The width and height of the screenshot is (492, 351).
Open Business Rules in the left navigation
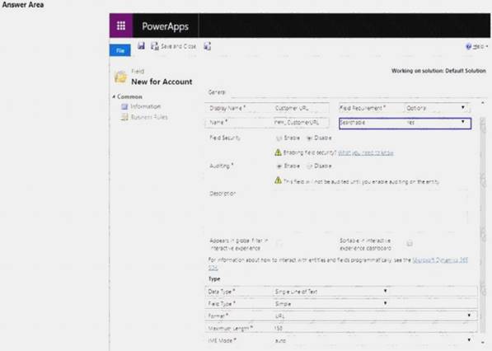pos(149,117)
